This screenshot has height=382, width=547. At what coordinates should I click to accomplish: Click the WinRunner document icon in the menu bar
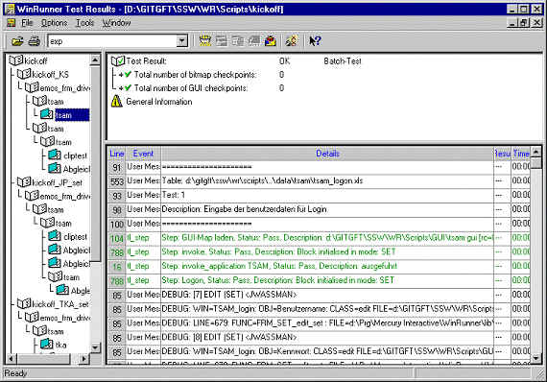pos(12,23)
